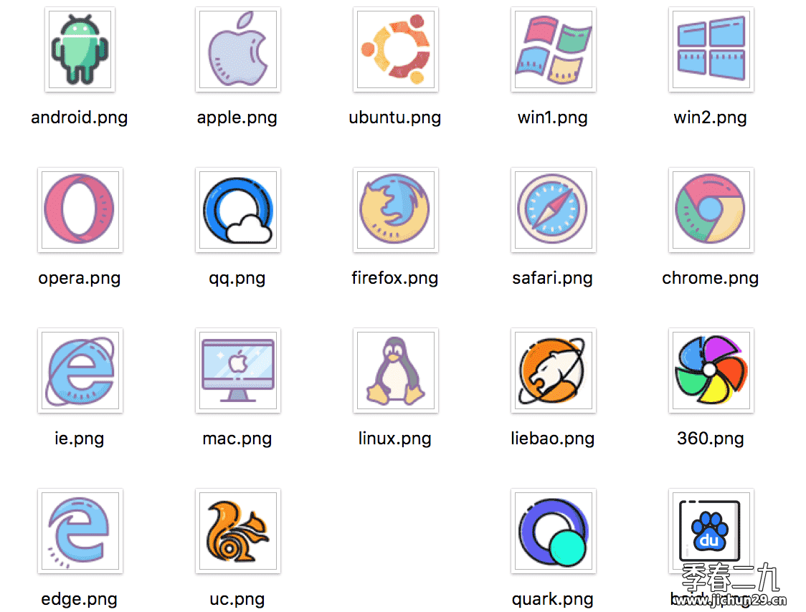Click the file name win2.png
Viewport: 806px width, 612px height.
click(x=711, y=118)
